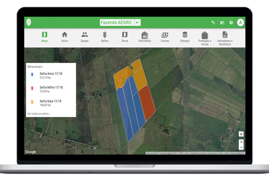Open the key settings icon

click(x=213, y=22)
